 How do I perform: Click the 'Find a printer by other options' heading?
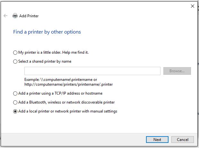(x=47, y=32)
